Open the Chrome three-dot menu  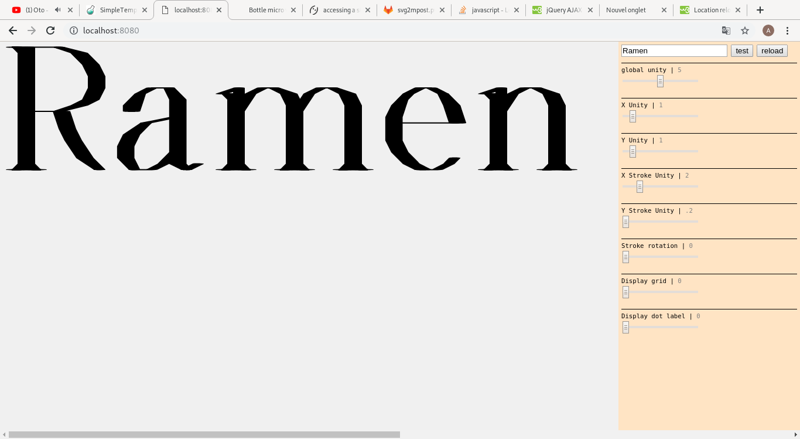(x=787, y=30)
